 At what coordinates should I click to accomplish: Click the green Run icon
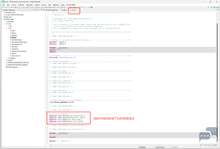click(x=46, y=7)
